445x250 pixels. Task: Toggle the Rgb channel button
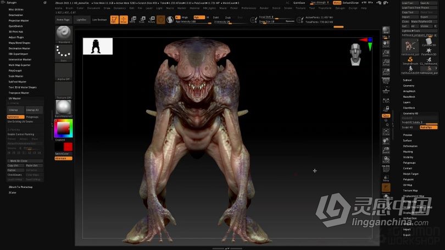pyautogui.click(x=199, y=18)
